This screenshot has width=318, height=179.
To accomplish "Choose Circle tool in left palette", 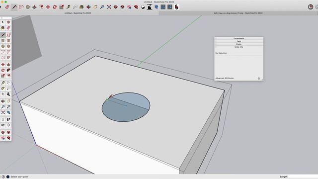I will click(3, 46).
